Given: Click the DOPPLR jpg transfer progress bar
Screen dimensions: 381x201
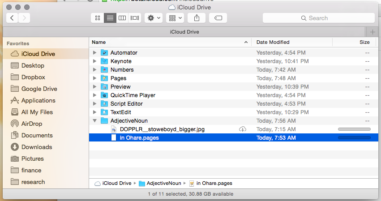Looking at the screenshot, I should point(354,129).
